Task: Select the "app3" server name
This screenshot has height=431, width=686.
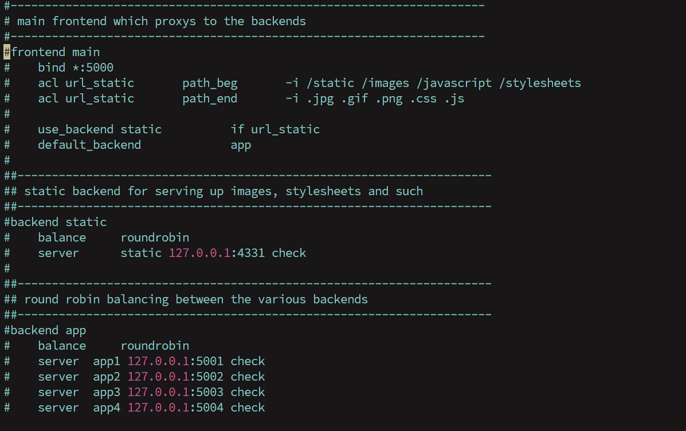Action: coord(107,392)
